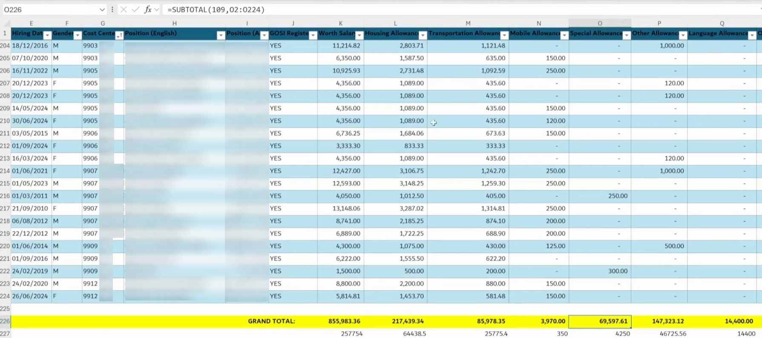Click hiring date 18/12/2016 cell
Viewport: 762px width, 338px height.
click(31, 46)
